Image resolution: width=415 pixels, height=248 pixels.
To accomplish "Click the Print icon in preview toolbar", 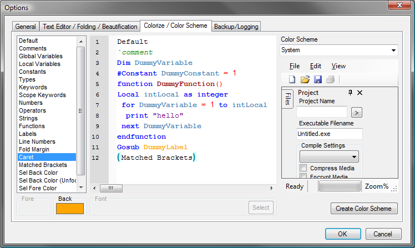I will tap(330, 79).
